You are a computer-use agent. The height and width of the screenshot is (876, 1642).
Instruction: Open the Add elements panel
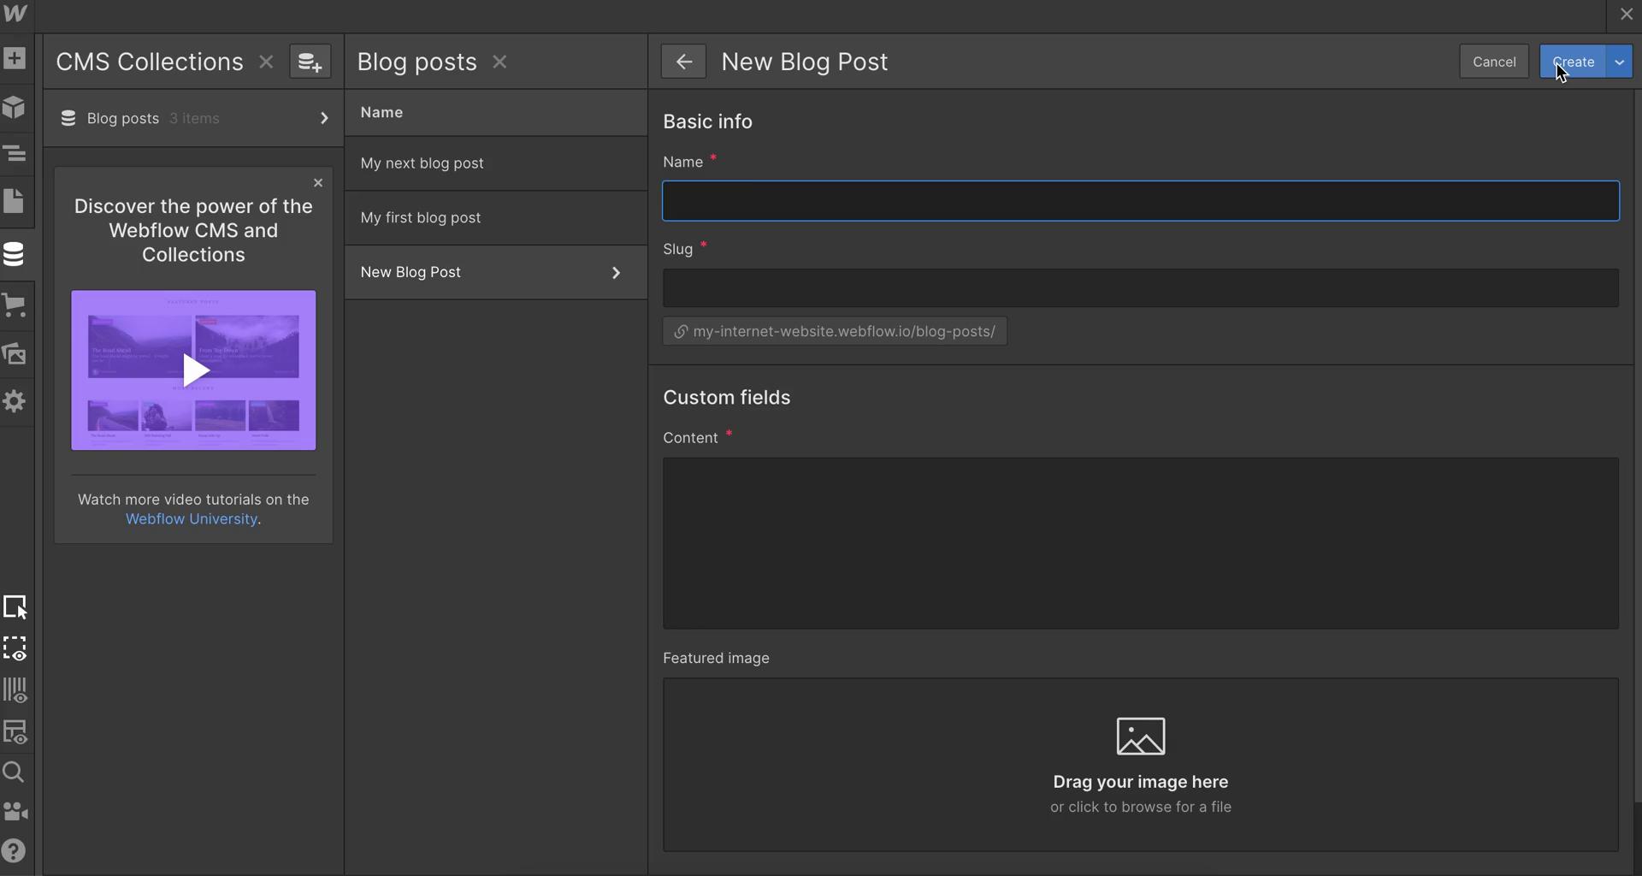(15, 58)
